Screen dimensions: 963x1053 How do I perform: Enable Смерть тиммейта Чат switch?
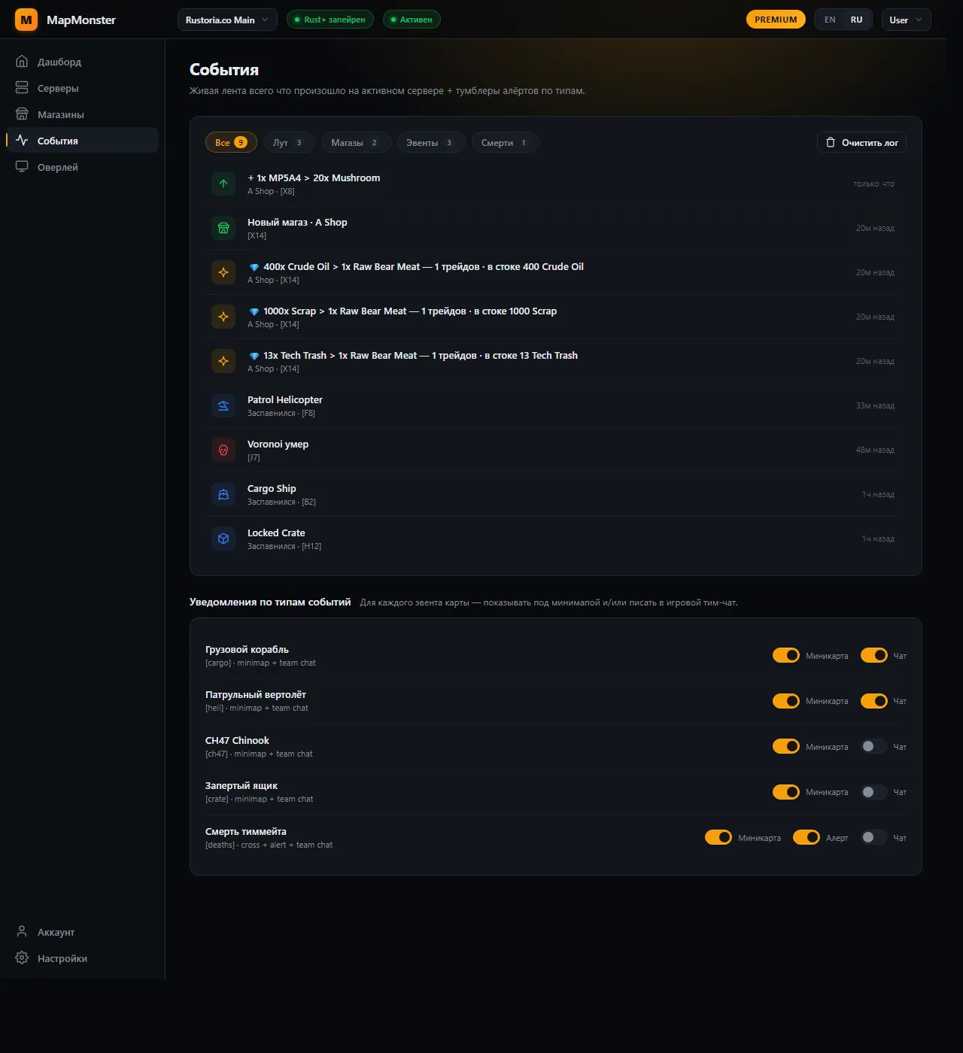(874, 837)
